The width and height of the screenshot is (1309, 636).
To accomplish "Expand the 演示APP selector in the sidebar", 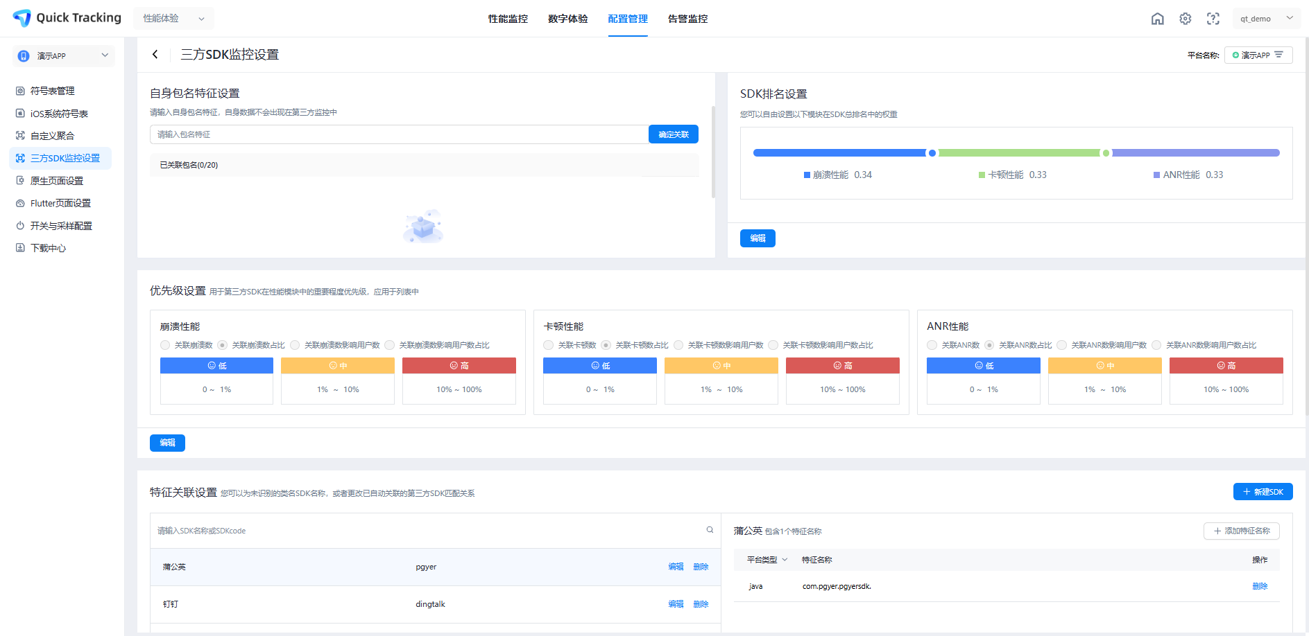I will point(64,56).
